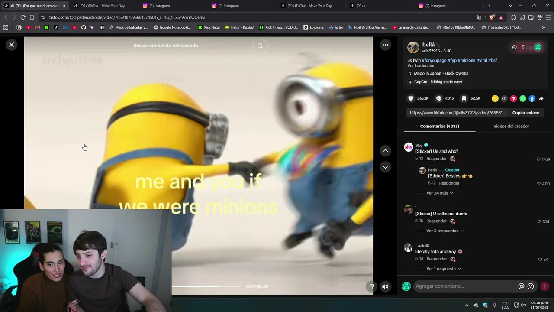Viewport: 554px width, 312px height.
Task: Open more share options arrow
Action: click(541, 98)
